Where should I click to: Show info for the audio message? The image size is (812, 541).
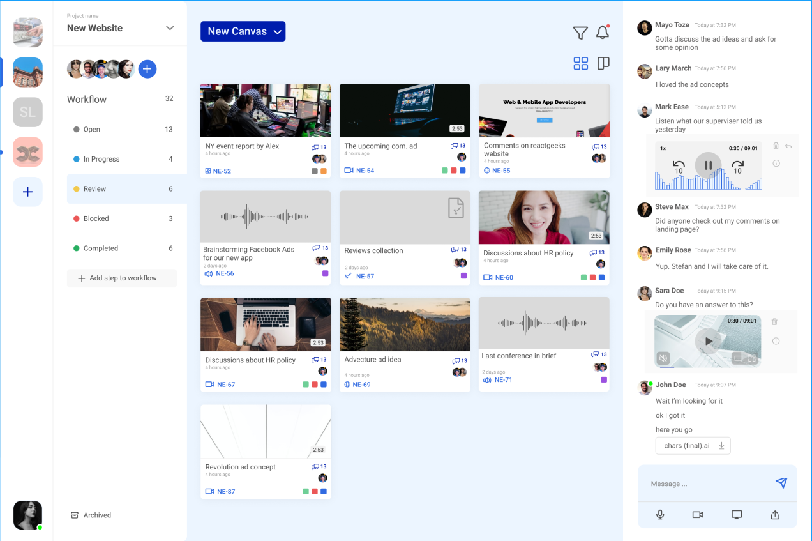pyautogui.click(x=776, y=164)
